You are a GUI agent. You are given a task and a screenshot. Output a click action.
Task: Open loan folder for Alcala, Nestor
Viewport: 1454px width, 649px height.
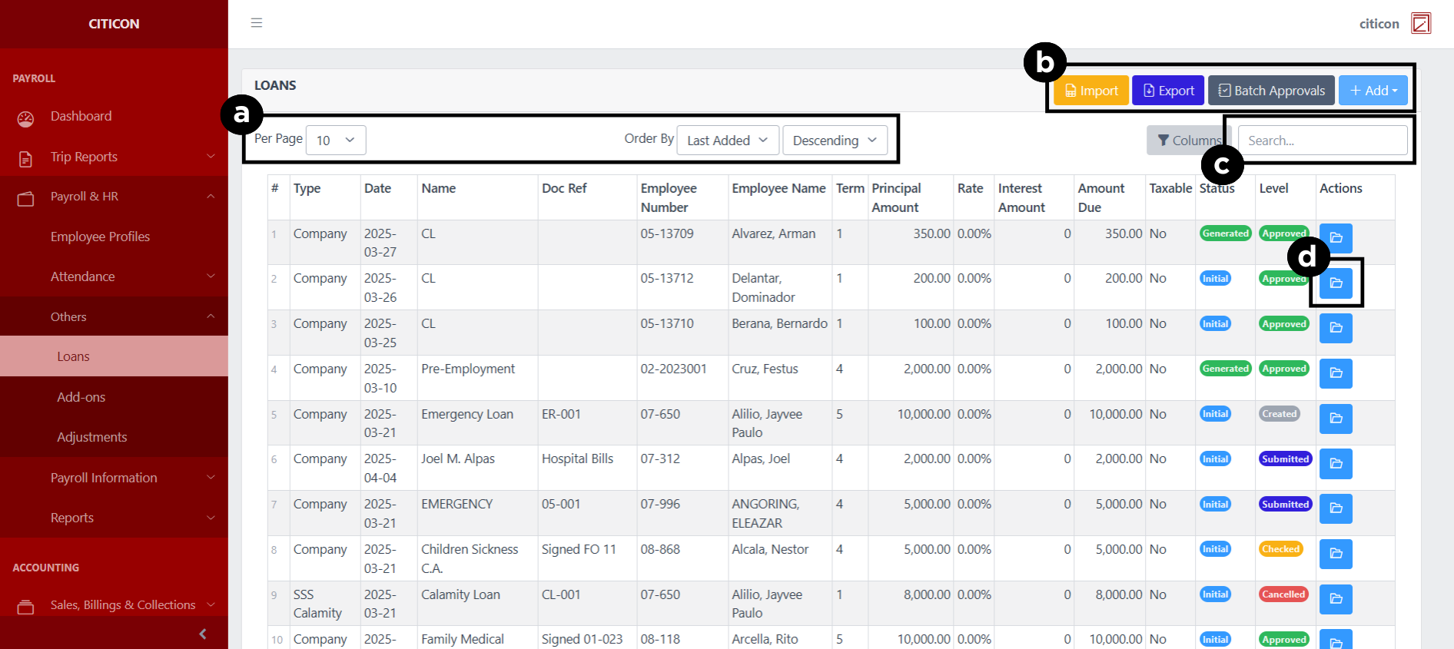pos(1336,554)
